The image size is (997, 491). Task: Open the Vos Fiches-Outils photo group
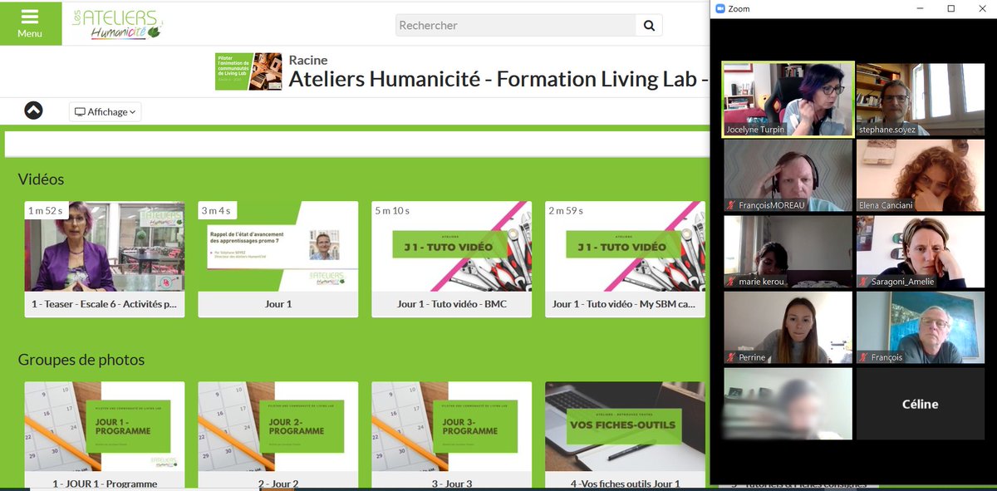tap(625, 426)
